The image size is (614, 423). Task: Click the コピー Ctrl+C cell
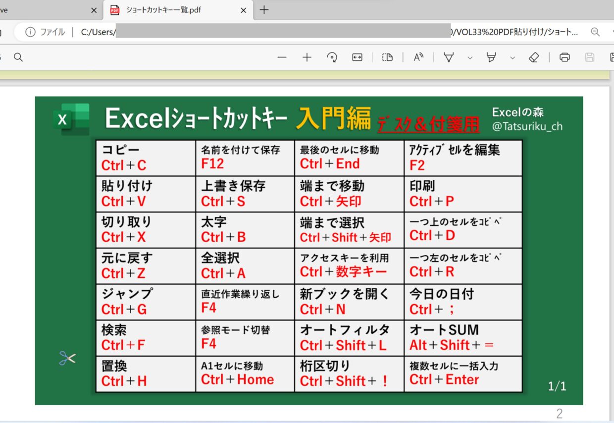(x=146, y=158)
